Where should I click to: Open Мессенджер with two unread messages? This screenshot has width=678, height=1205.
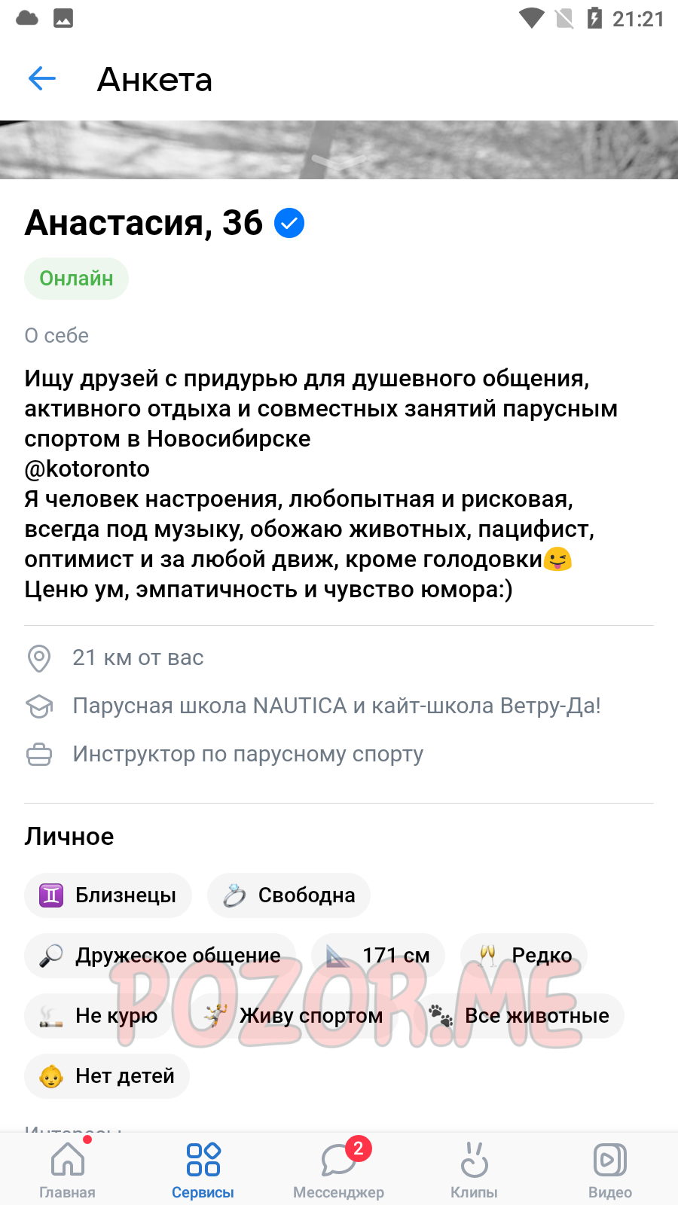(339, 1169)
